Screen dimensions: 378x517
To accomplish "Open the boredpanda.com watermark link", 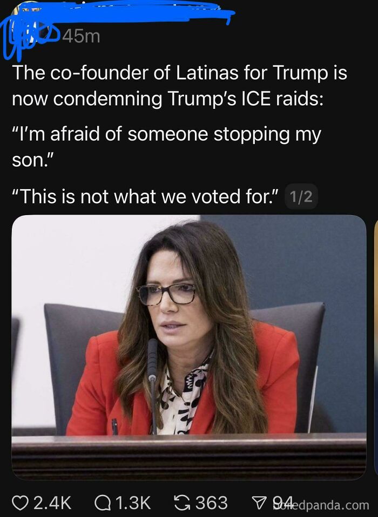I will click(x=321, y=505).
